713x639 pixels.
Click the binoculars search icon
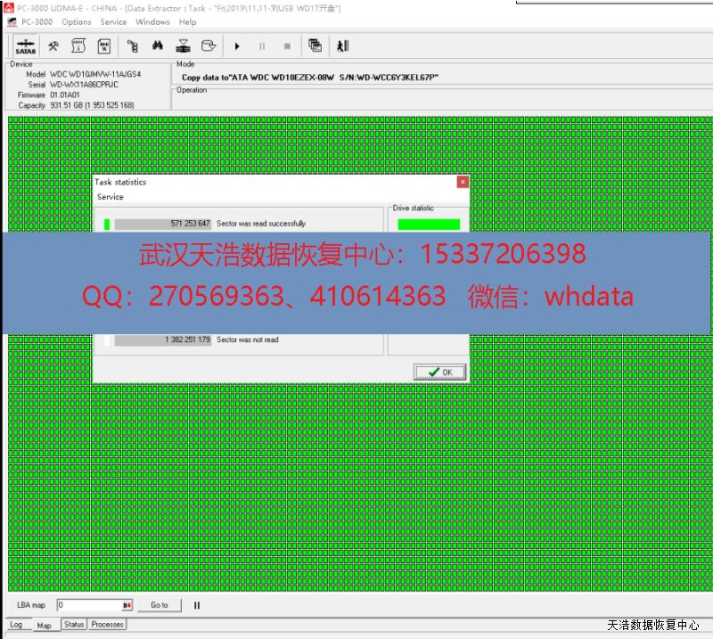158,46
